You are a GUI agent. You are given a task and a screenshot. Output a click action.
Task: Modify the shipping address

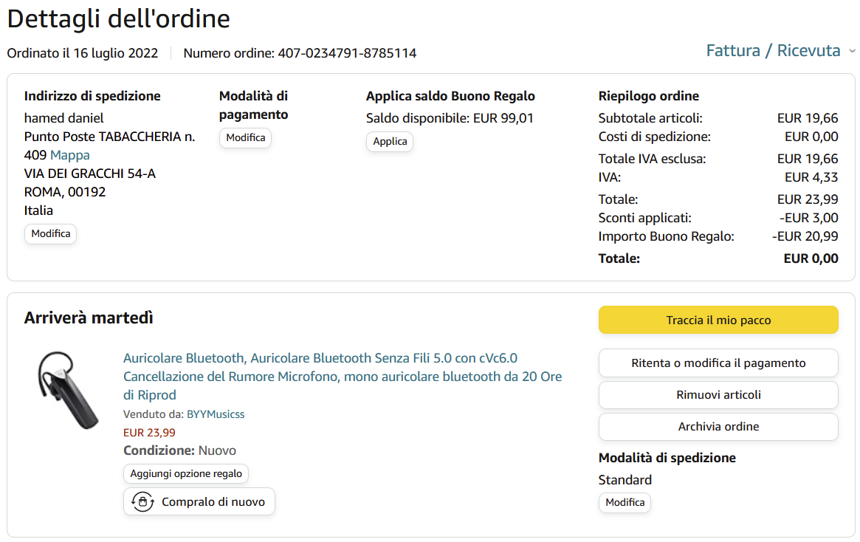tap(51, 234)
